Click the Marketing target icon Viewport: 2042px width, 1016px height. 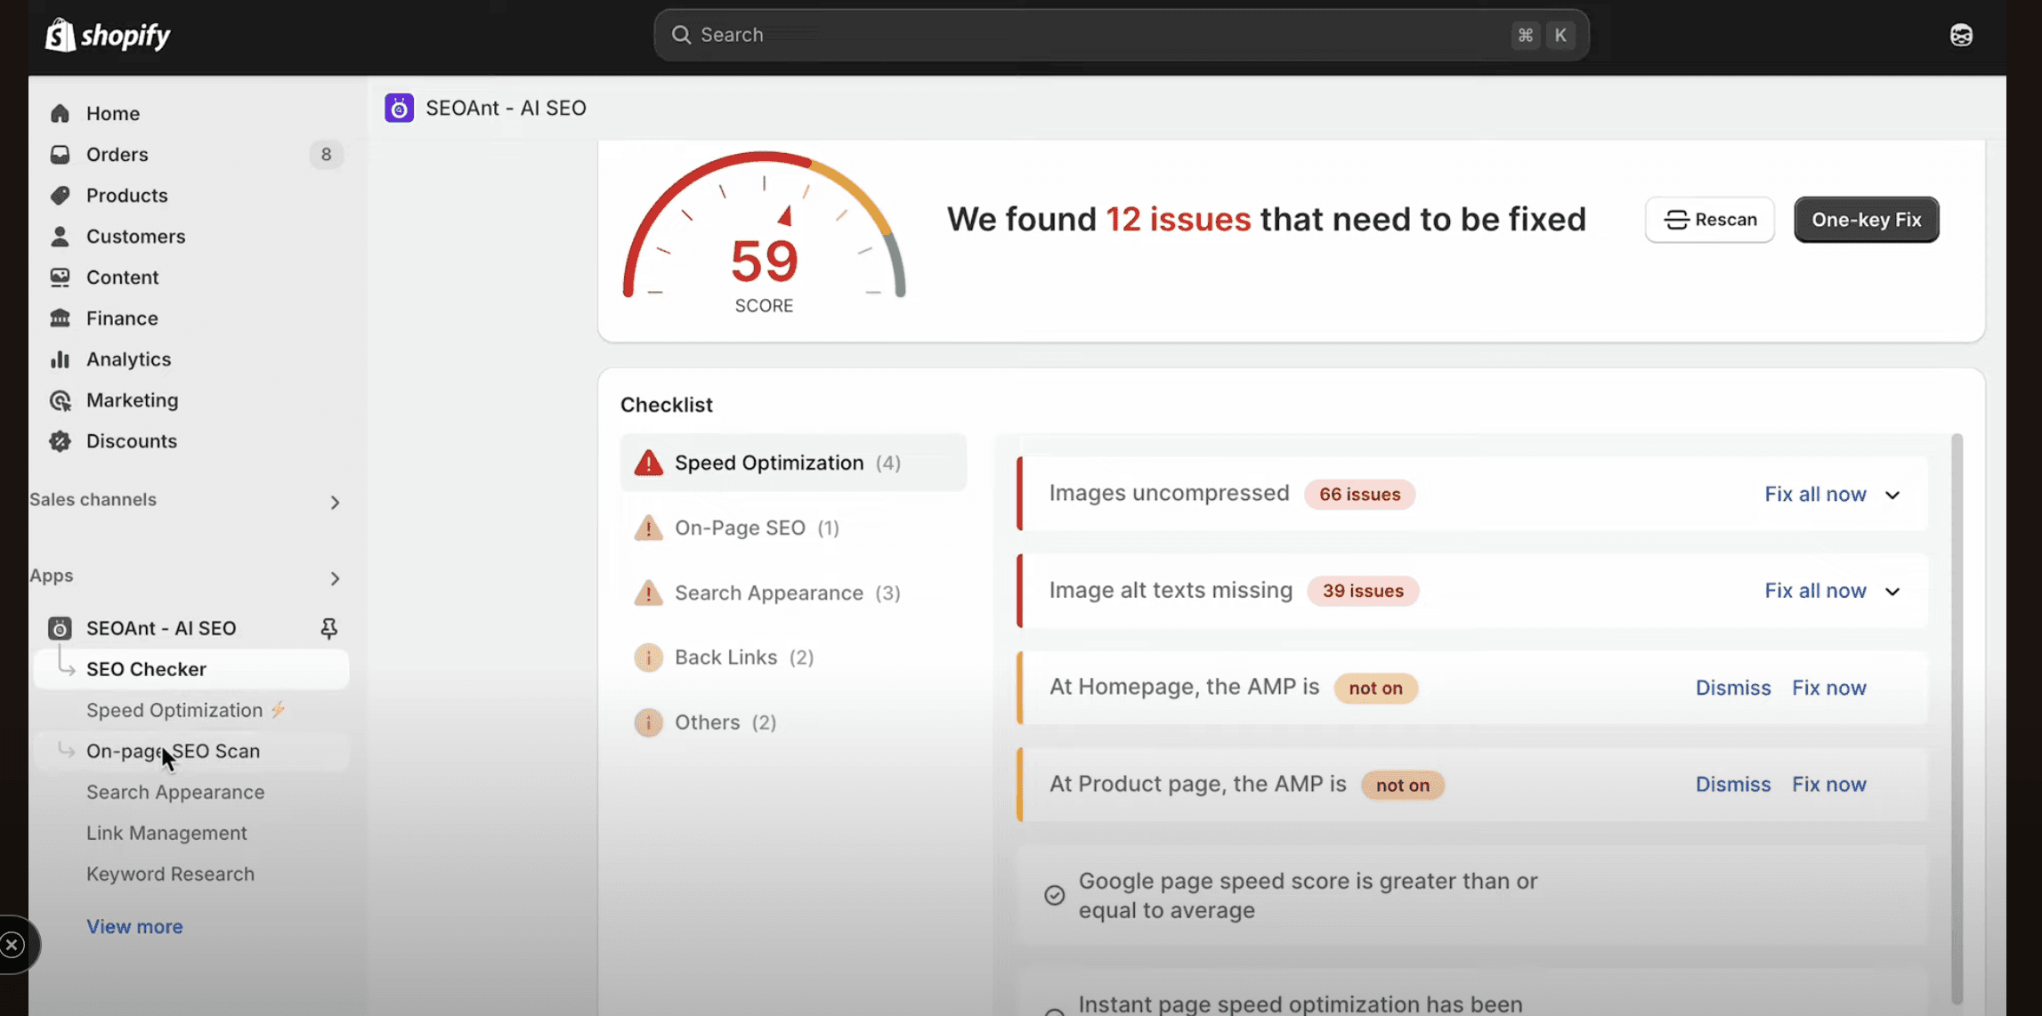coord(60,399)
